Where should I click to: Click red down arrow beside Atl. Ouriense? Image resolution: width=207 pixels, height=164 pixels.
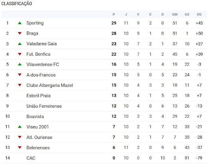click(x=20, y=137)
